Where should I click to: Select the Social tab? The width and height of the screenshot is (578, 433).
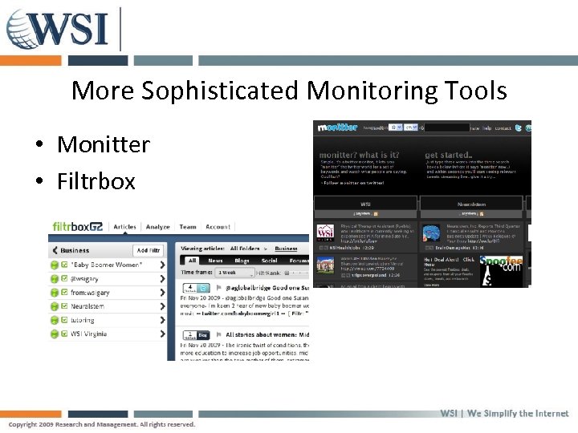pyautogui.click(x=269, y=261)
